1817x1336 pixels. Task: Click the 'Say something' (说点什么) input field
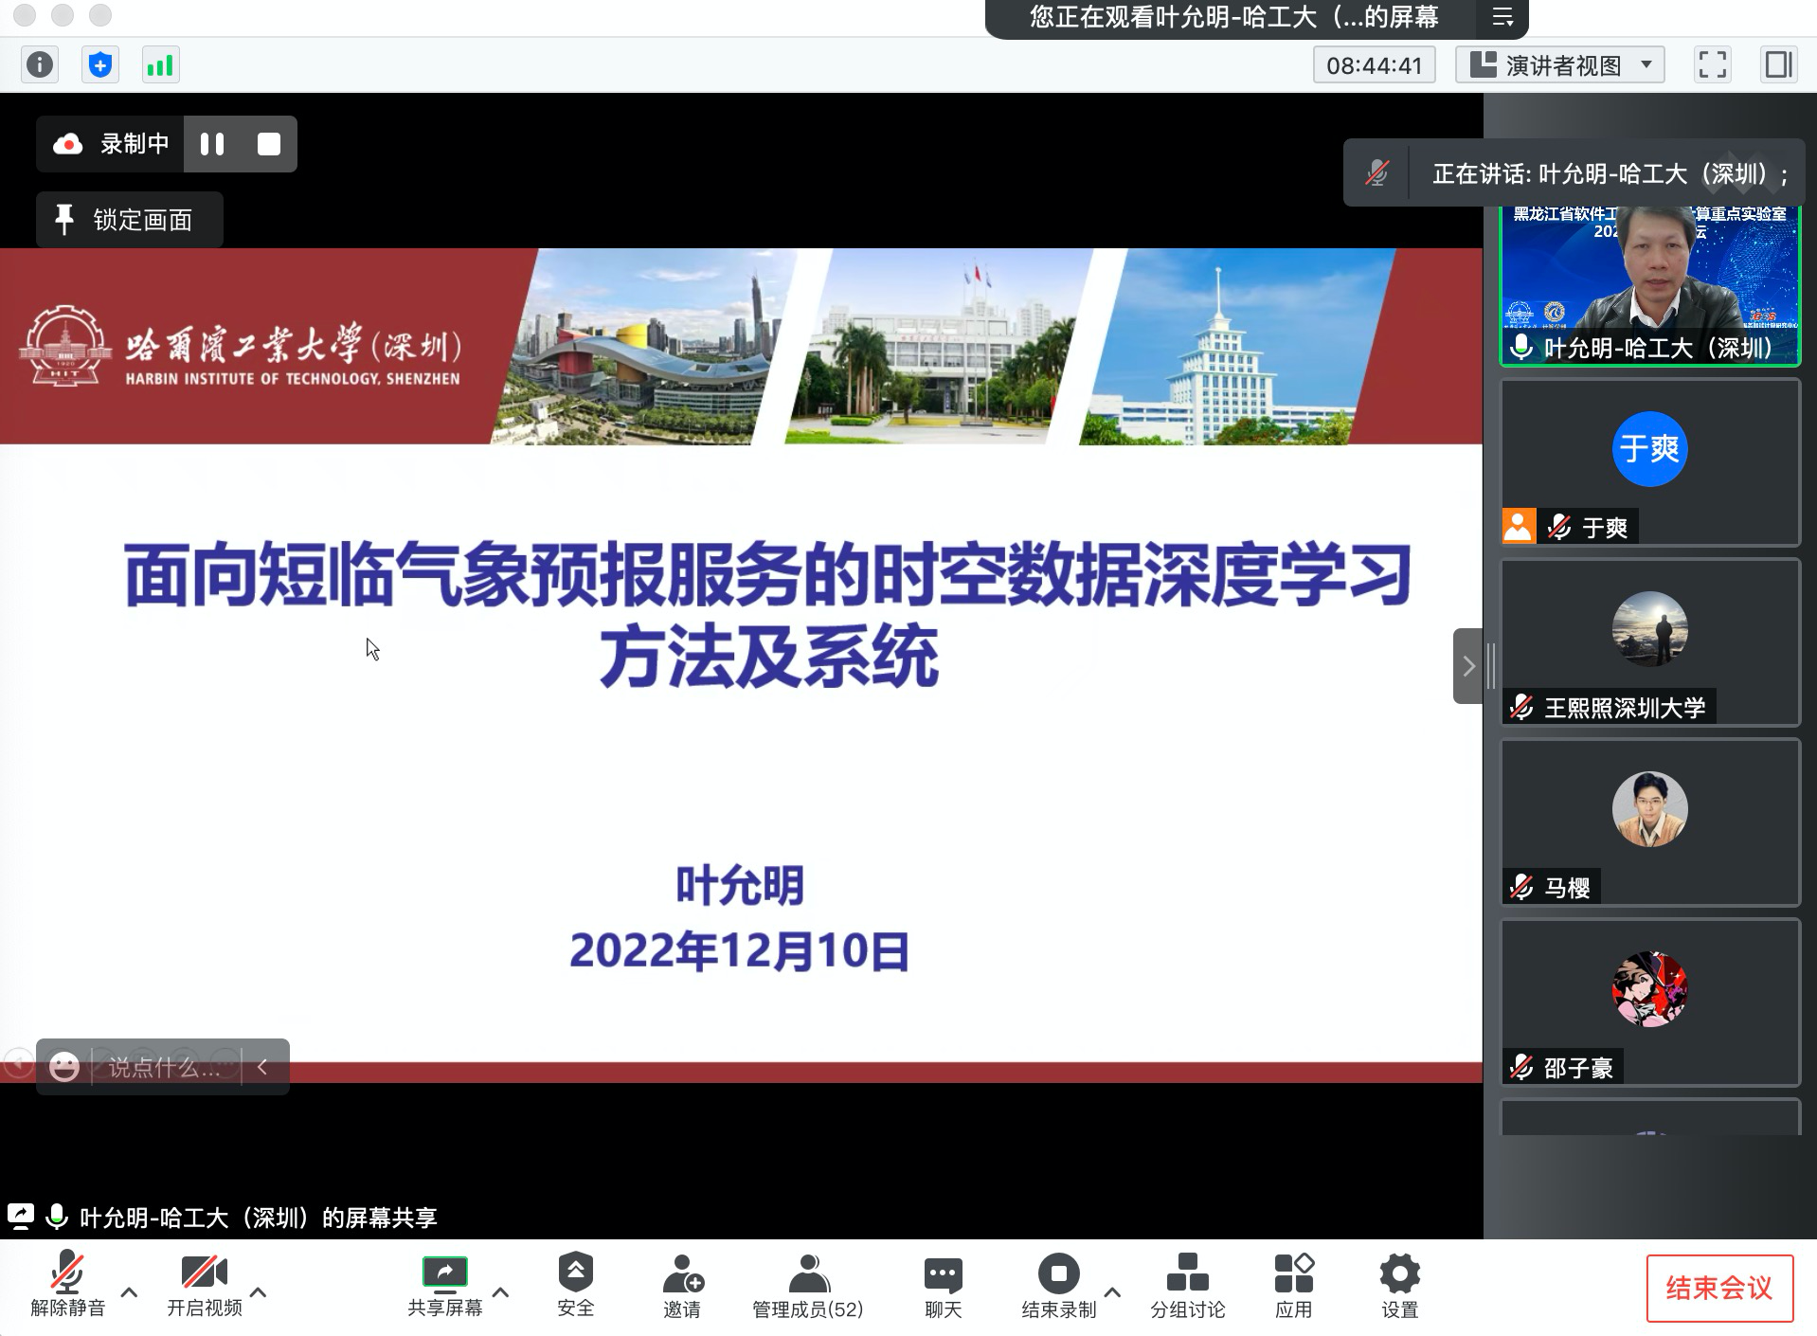pyautogui.click(x=165, y=1068)
